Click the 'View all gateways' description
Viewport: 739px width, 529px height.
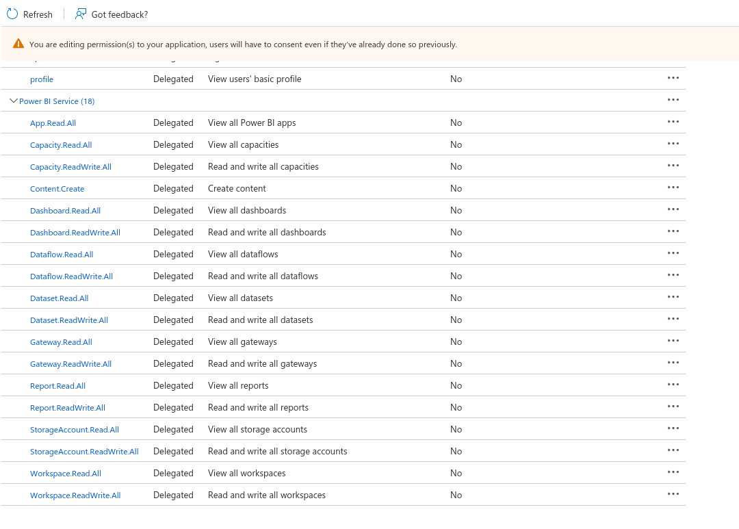click(x=242, y=342)
